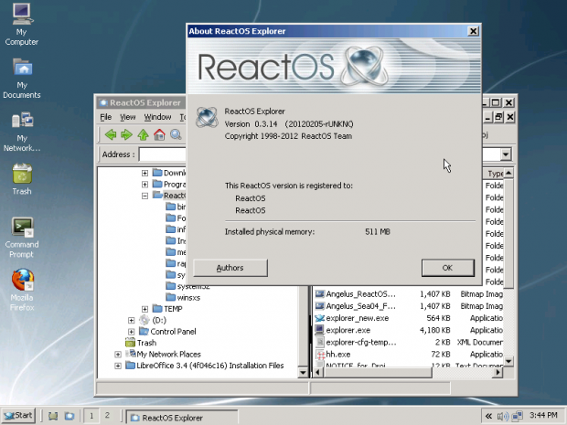Click the 511 MB memory value
Viewport: 567px width, 425px height.
[378, 231]
